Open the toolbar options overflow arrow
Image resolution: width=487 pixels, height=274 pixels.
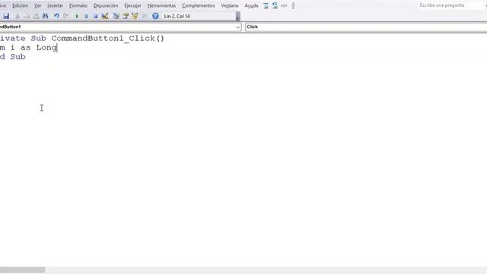238,16
